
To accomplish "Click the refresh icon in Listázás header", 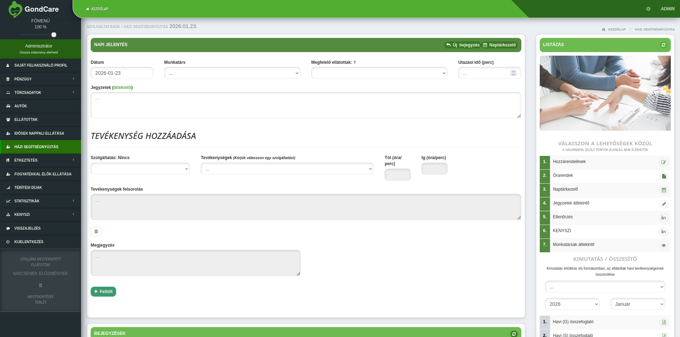I will click(663, 45).
